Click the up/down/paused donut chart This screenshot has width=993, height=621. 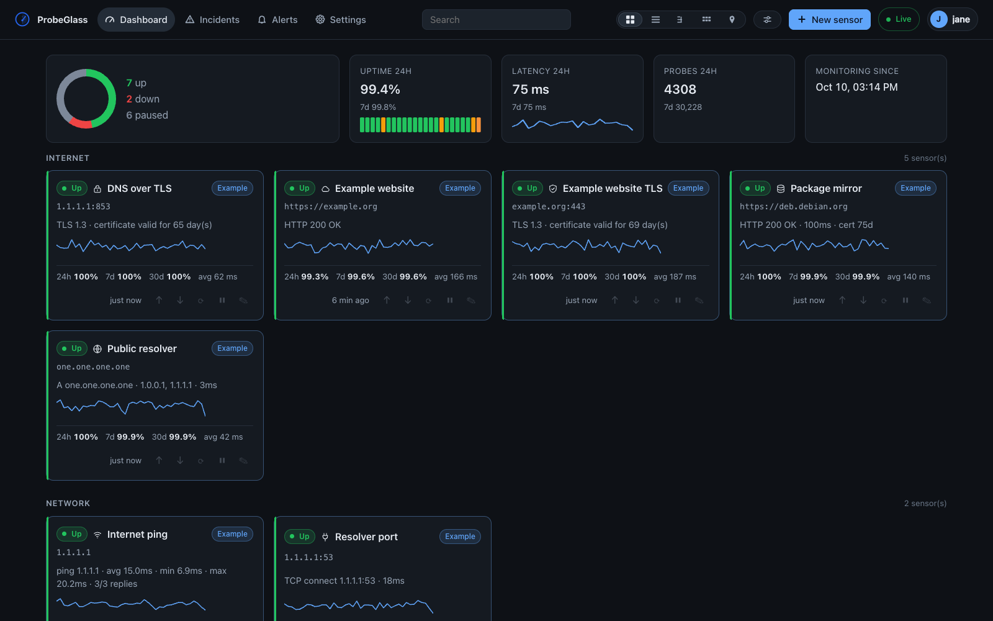(86, 99)
